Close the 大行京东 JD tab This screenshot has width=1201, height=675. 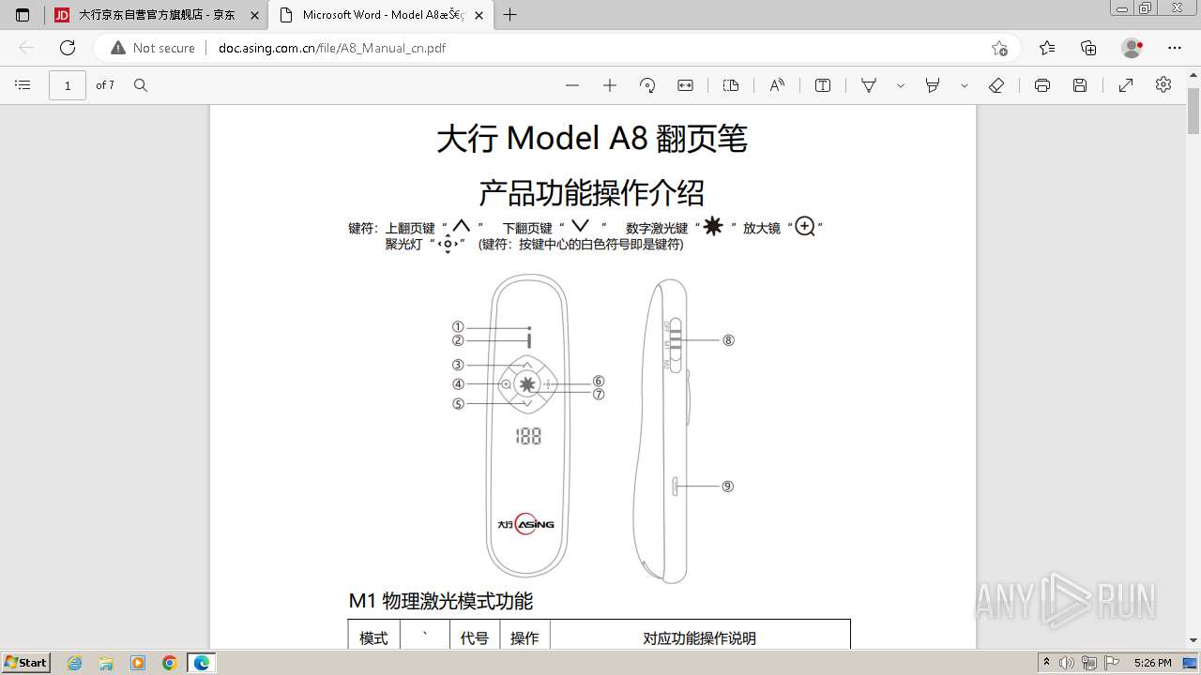pyautogui.click(x=254, y=15)
